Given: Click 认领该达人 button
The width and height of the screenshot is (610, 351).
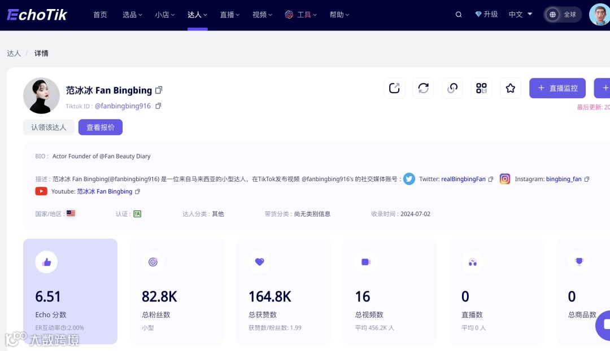Looking at the screenshot, I should coord(49,127).
